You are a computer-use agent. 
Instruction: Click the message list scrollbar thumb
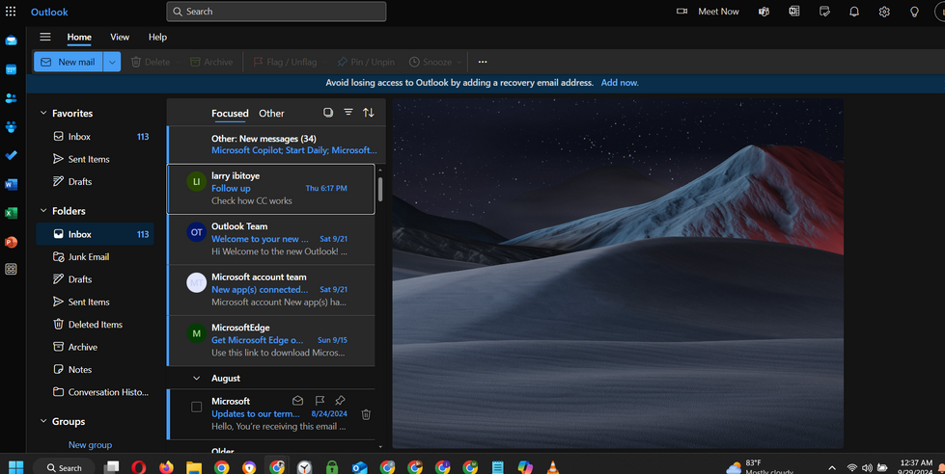tap(380, 189)
